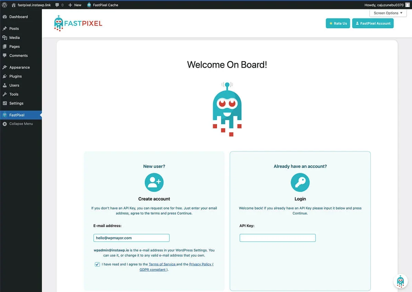The width and height of the screenshot is (412, 292).
Task: Click the Appearance paintbrush icon
Action: click(4, 67)
